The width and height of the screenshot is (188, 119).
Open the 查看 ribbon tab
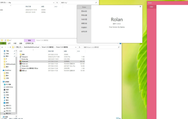[x=21, y=43]
